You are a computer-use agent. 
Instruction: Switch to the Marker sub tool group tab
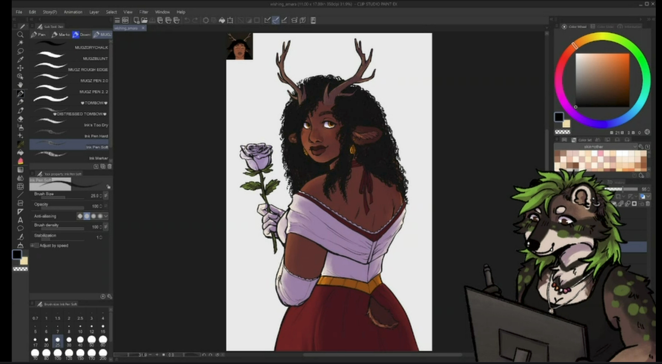click(x=61, y=34)
